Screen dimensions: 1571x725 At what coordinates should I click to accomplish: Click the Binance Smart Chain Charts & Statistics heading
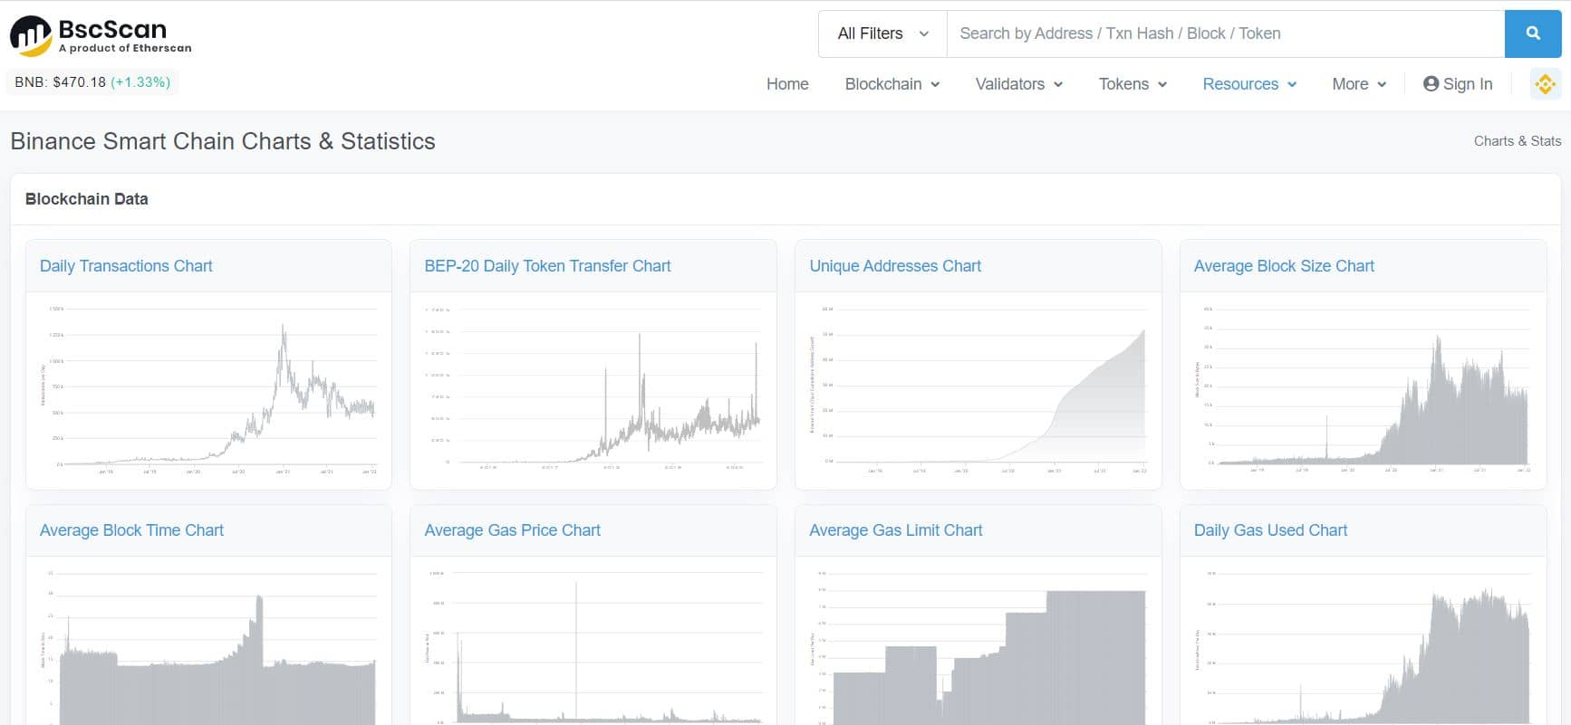click(223, 141)
